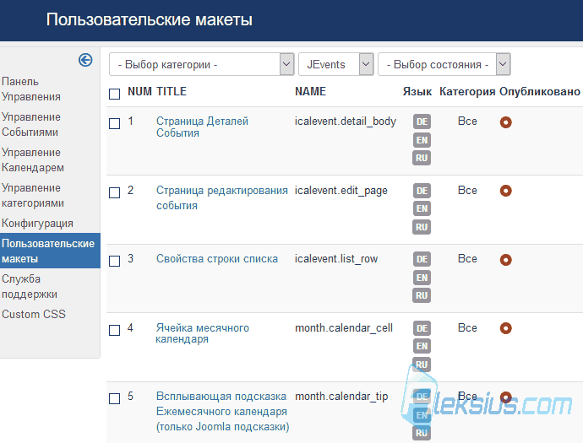This screenshot has height=443, width=583.
Task: Click EN language badge for icalevent.edit_page
Action: pos(422,208)
